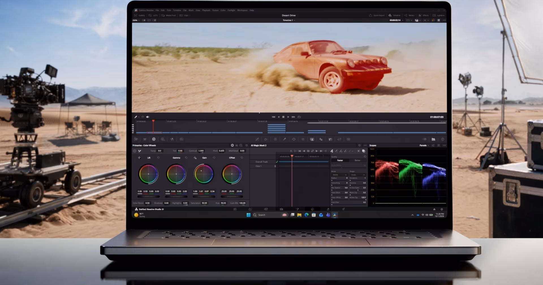
Task: Open the LUTs browser
Action: coord(153,16)
